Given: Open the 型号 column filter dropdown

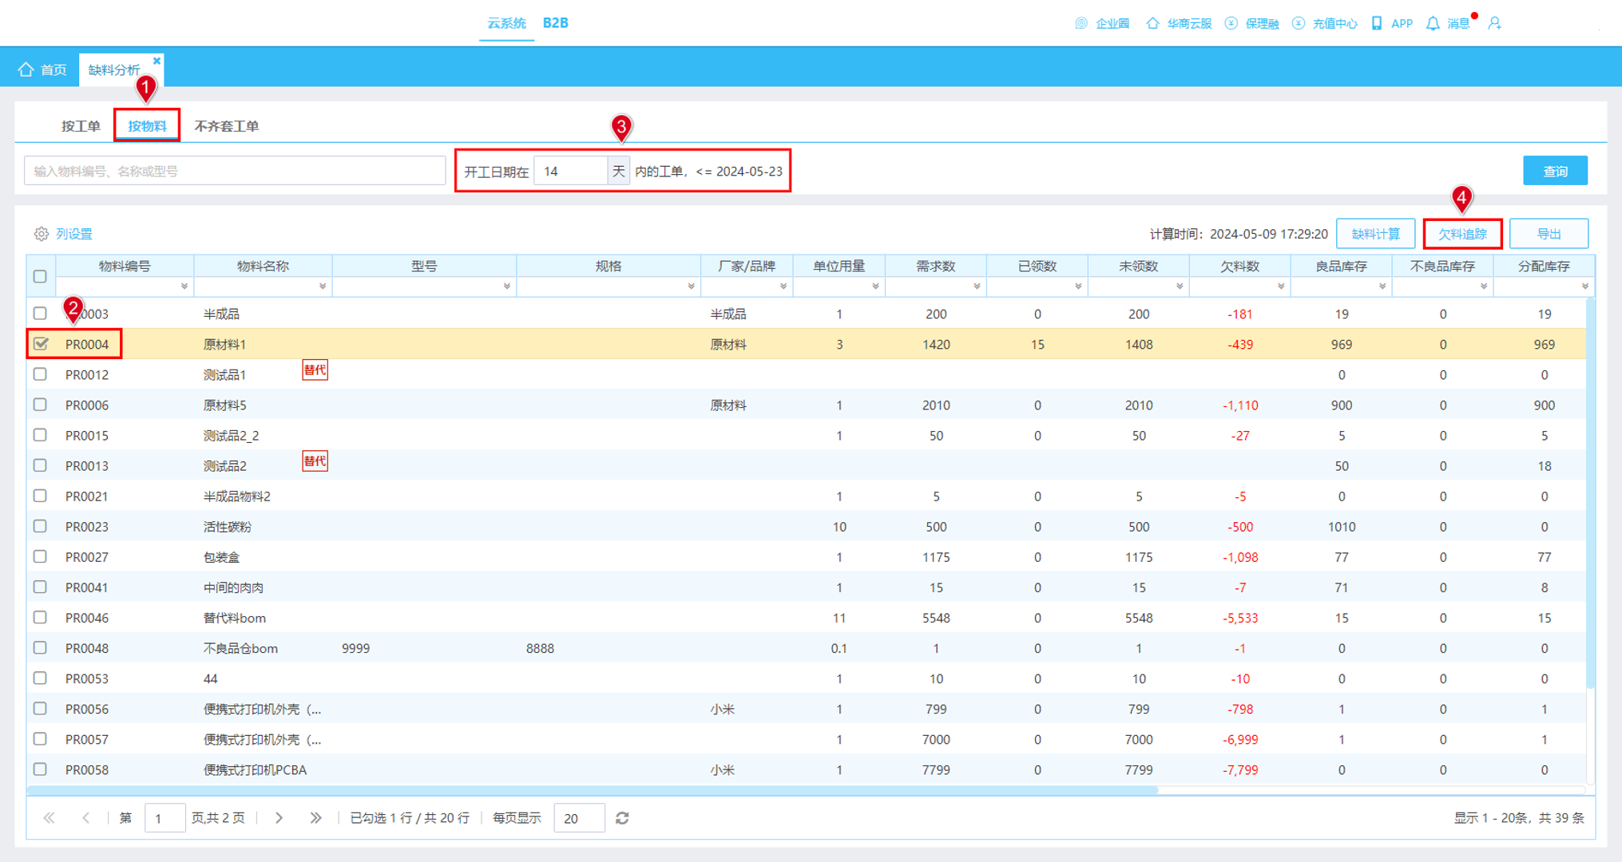Looking at the screenshot, I should coord(507,286).
